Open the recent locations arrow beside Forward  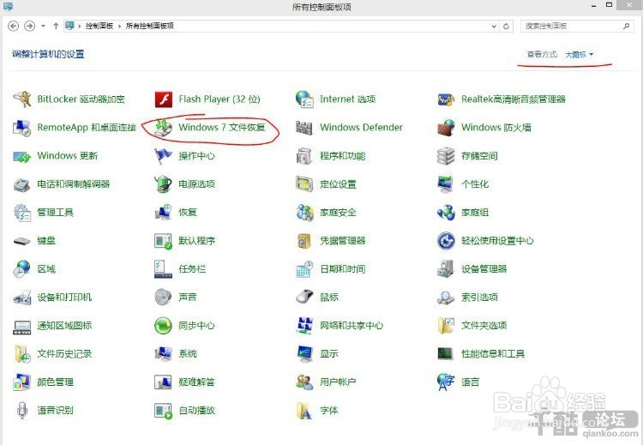pos(43,27)
